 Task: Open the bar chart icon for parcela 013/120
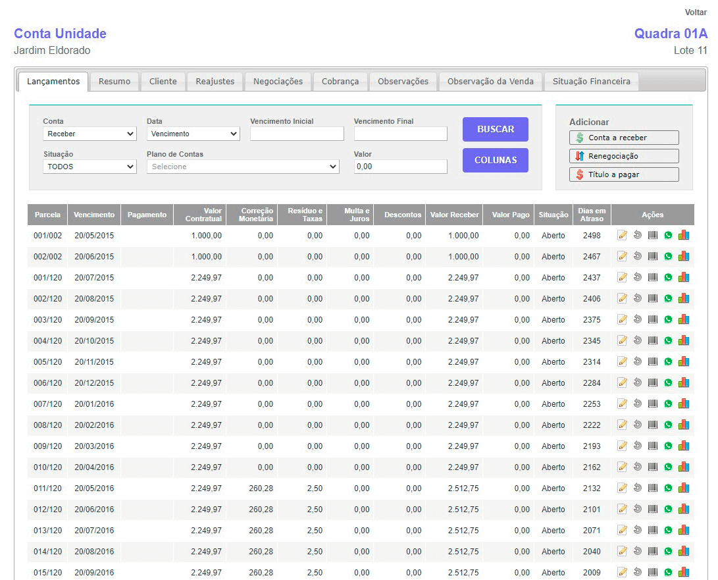pyautogui.click(x=684, y=530)
